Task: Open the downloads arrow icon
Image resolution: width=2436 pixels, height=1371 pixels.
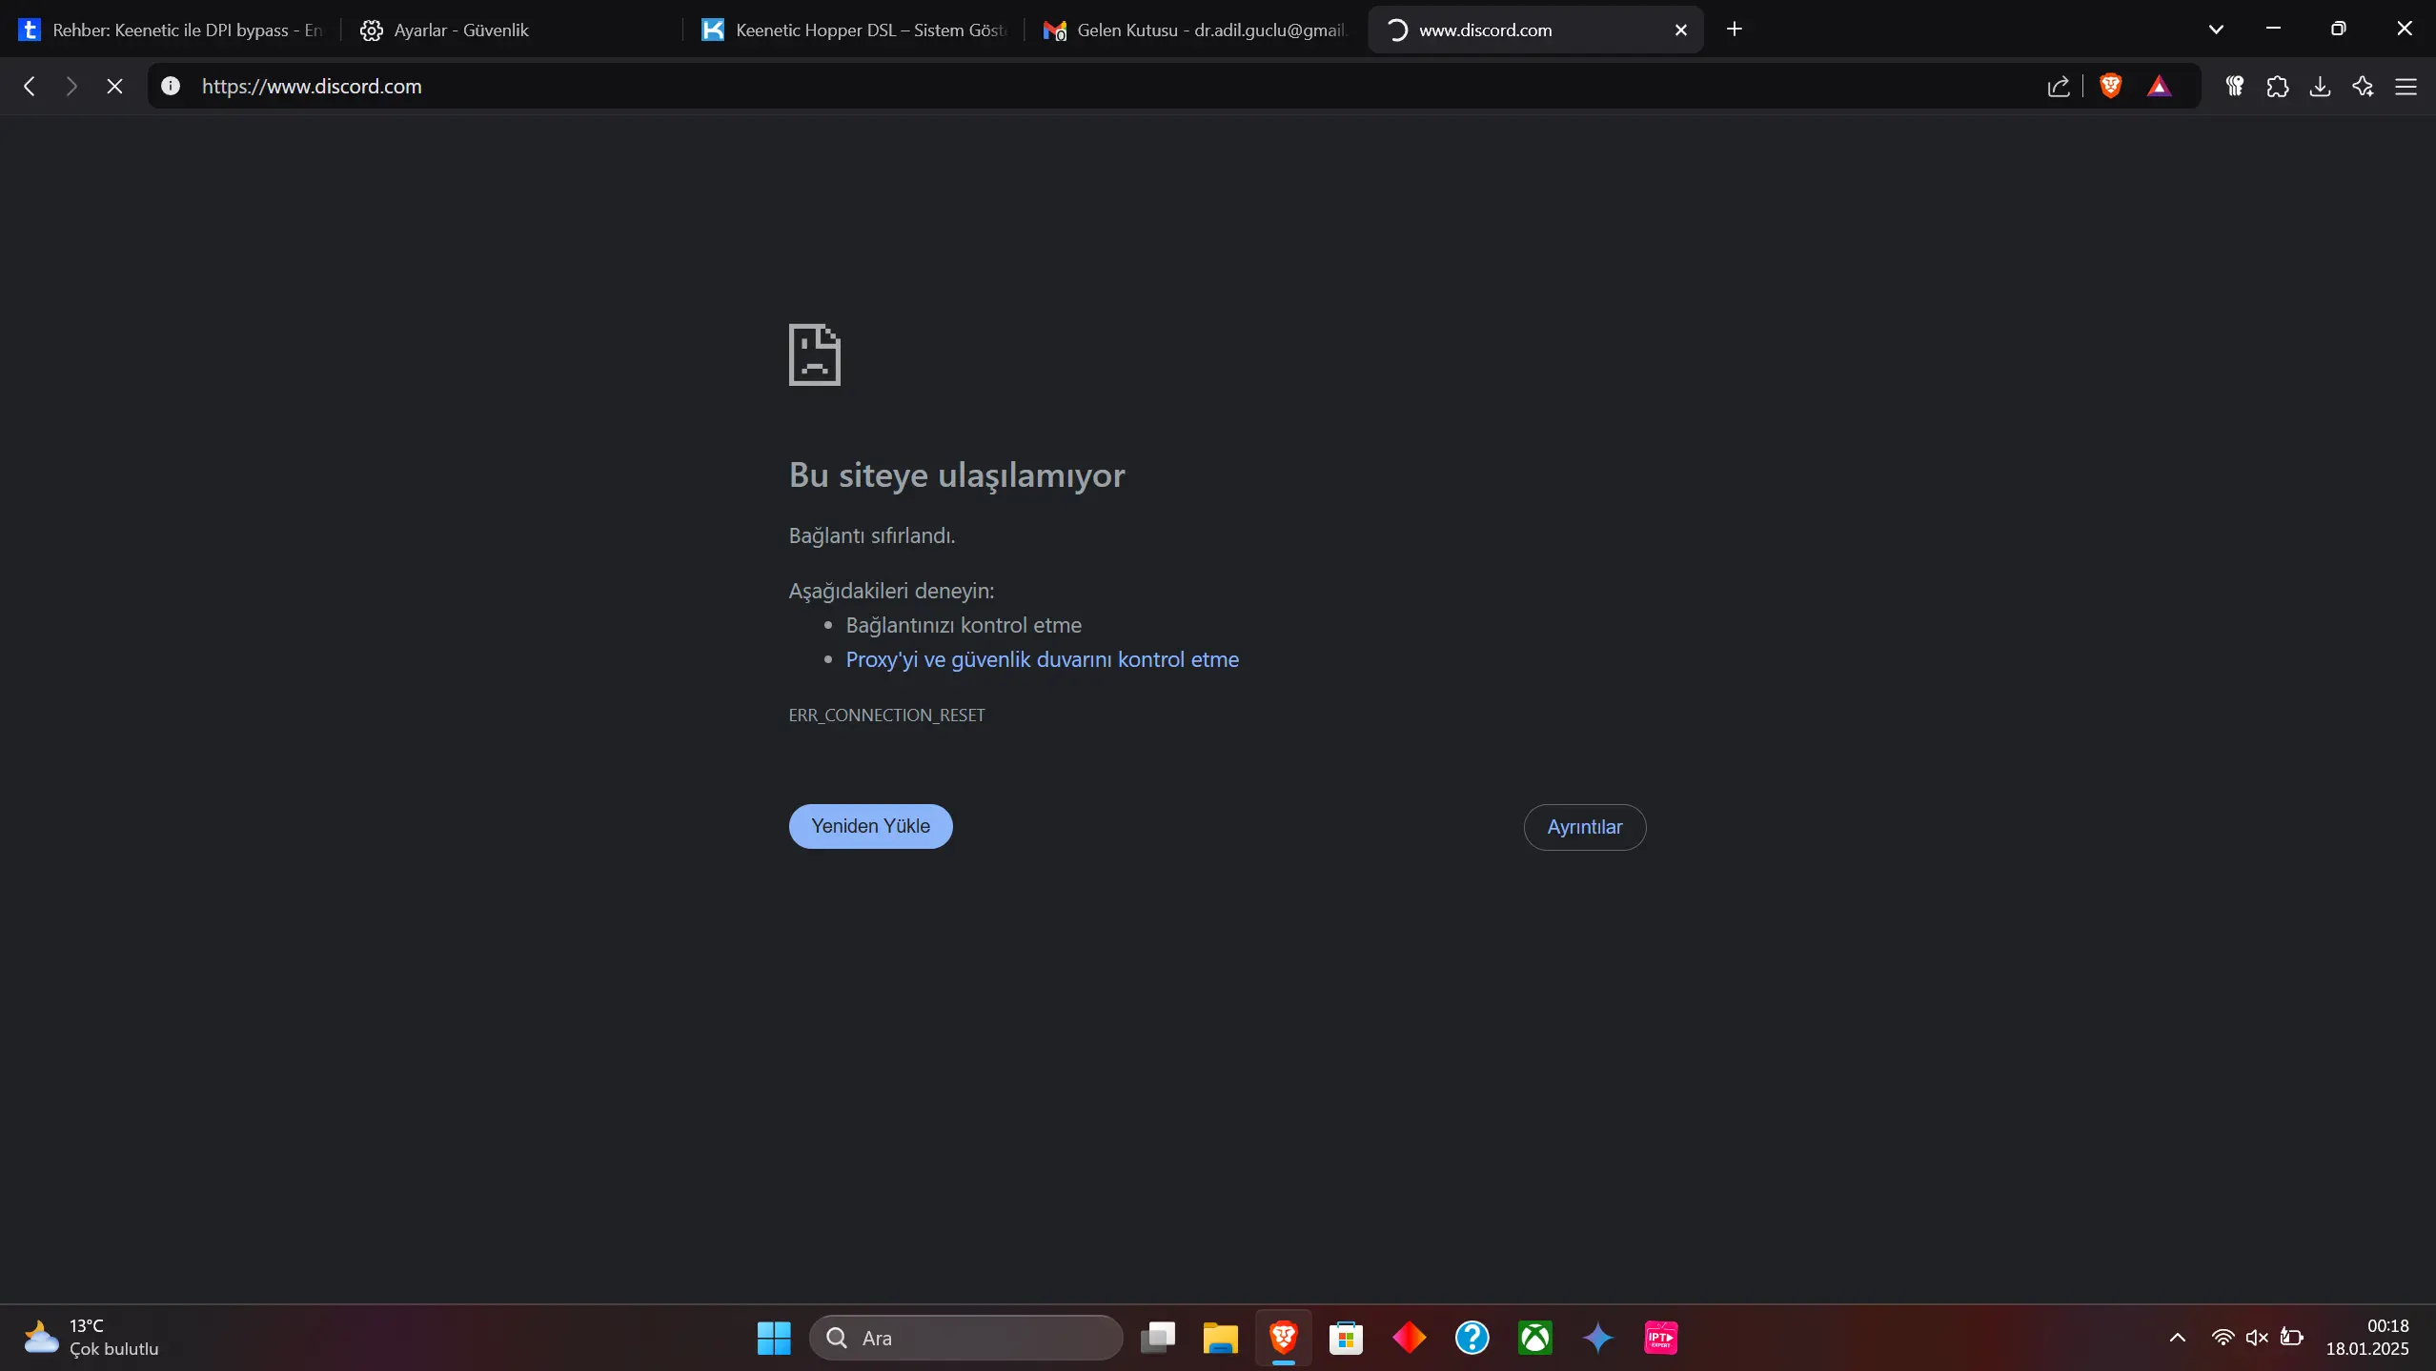Action: (2320, 86)
